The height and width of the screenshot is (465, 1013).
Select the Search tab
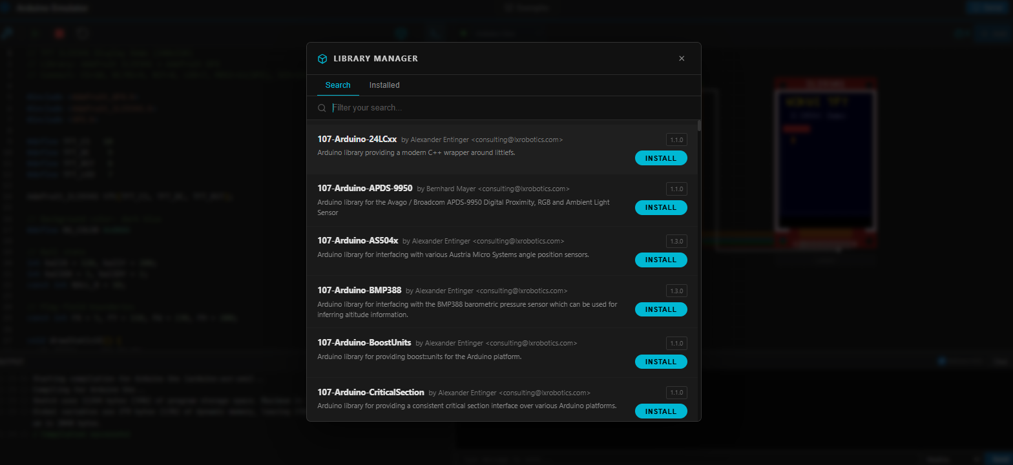[x=338, y=85]
